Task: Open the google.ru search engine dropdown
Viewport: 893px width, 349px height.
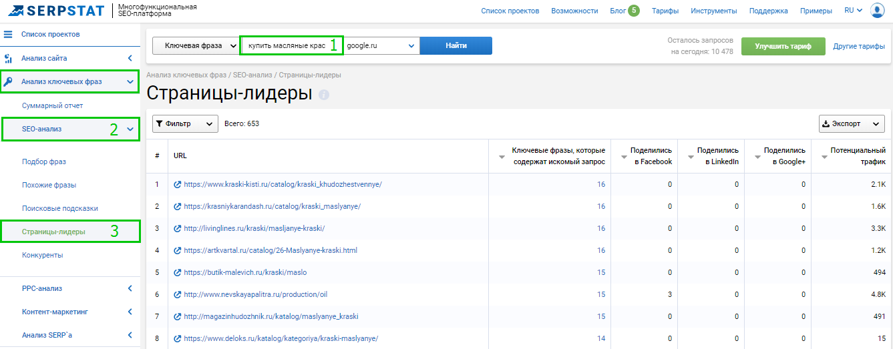Action: point(381,45)
